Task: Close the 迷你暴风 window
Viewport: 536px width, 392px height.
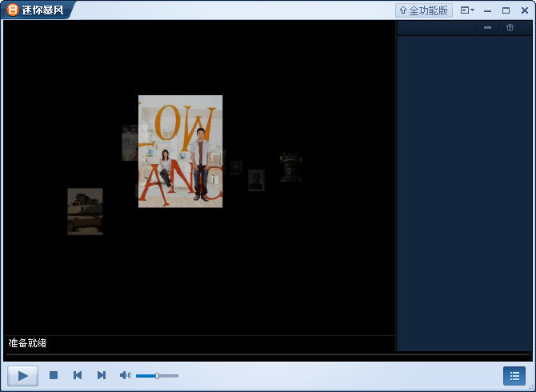Action: tap(525, 10)
